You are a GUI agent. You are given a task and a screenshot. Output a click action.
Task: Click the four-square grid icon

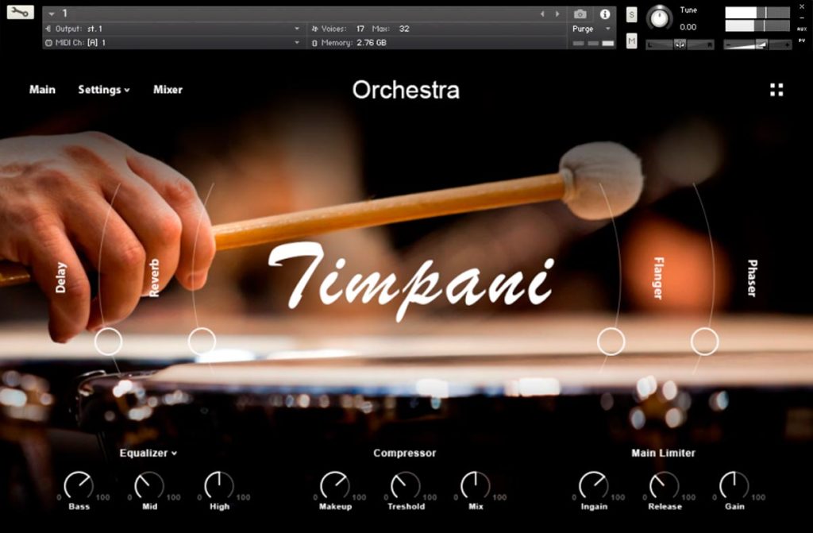pyautogui.click(x=776, y=90)
